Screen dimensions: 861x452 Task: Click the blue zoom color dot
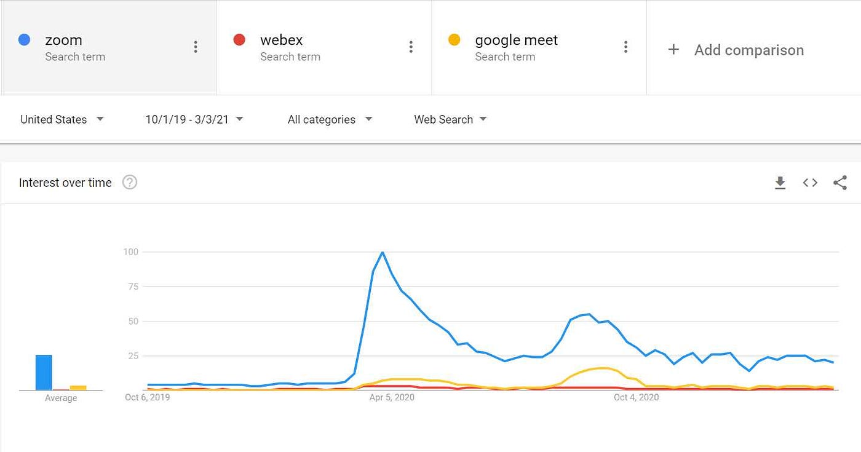click(x=25, y=40)
